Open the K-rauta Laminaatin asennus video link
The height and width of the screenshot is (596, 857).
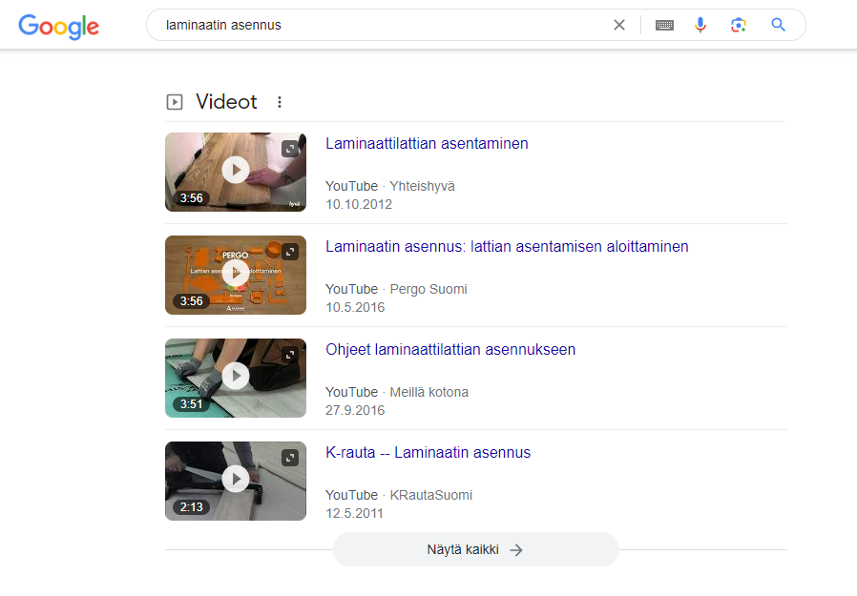(428, 452)
